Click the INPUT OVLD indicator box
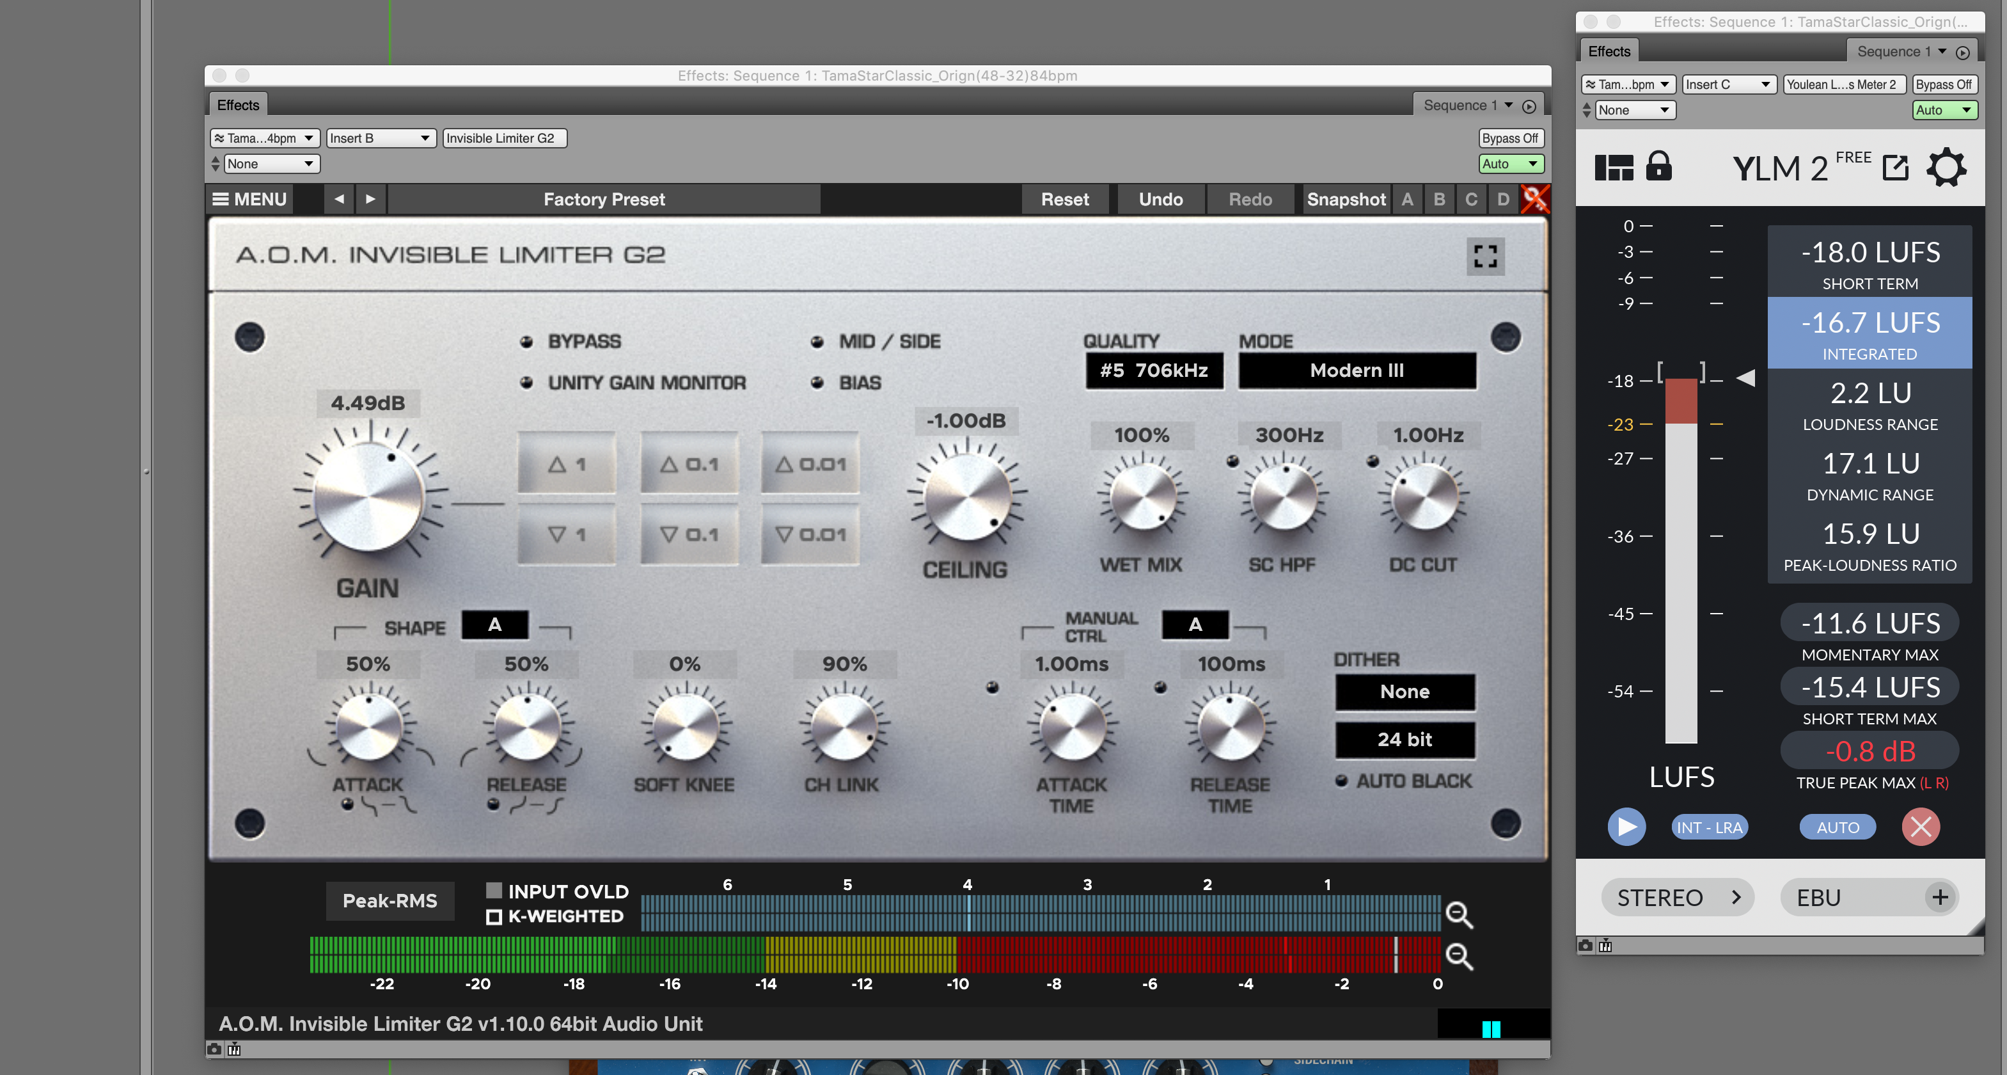2007x1075 pixels. [494, 890]
